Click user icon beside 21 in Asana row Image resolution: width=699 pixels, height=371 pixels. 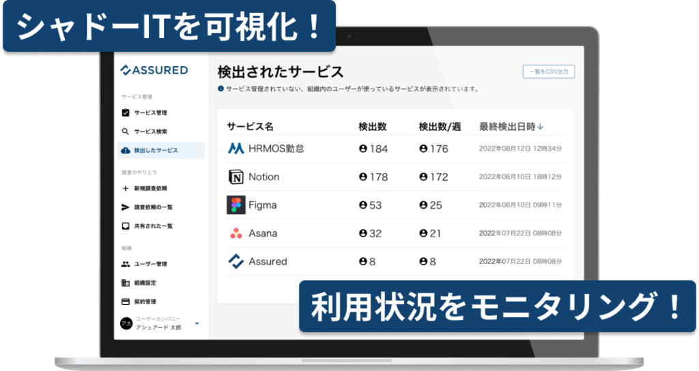click(x=423, y=233)
